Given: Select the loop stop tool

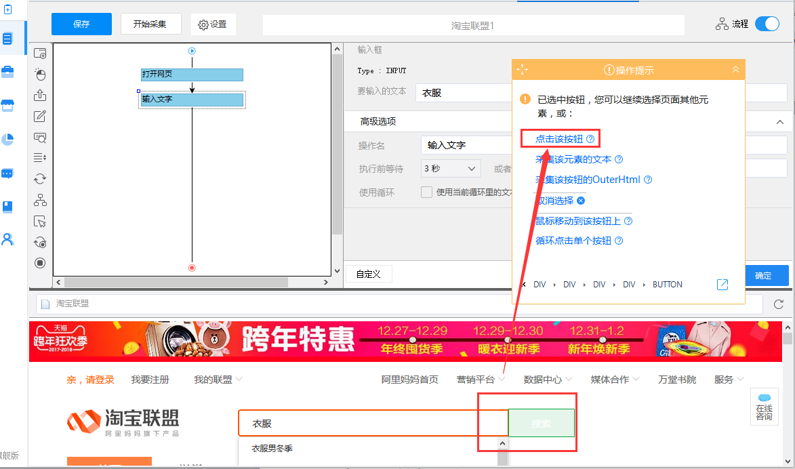Looking at the screenshot, I should coord(40,243).
